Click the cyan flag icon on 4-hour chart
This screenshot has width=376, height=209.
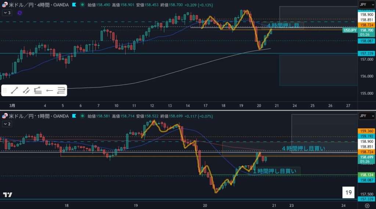(75, 5)
